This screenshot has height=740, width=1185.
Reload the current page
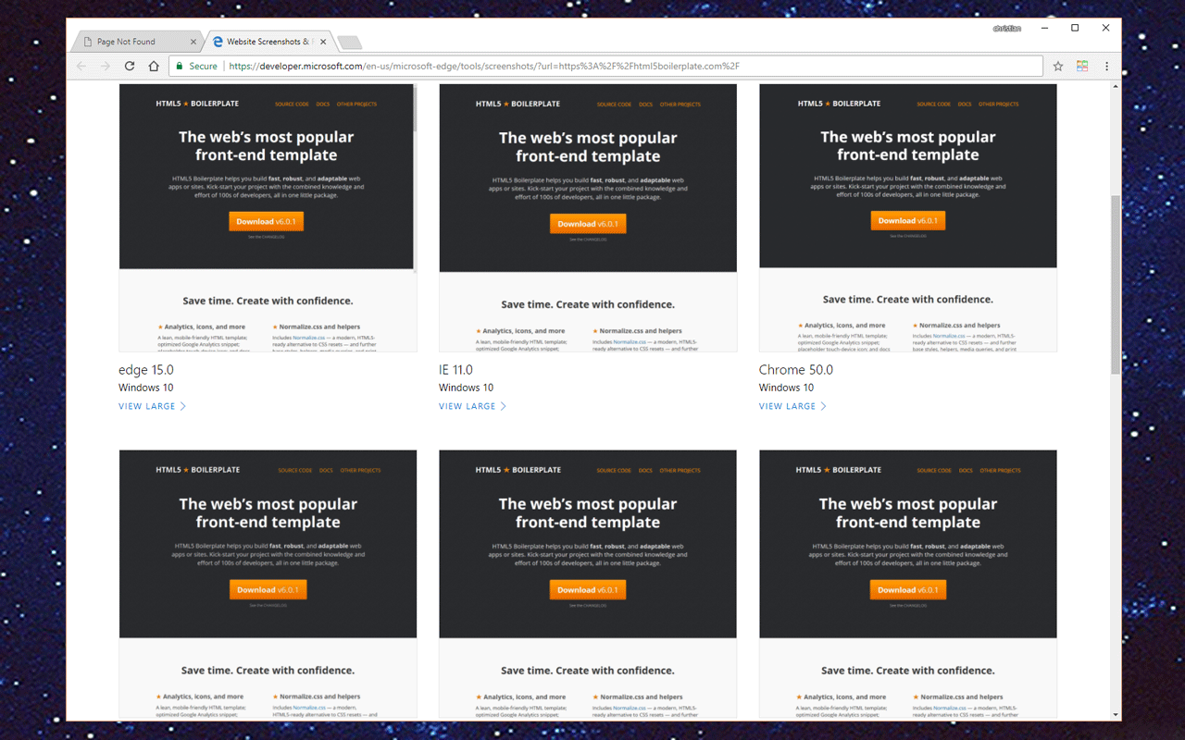coord(130,66)
